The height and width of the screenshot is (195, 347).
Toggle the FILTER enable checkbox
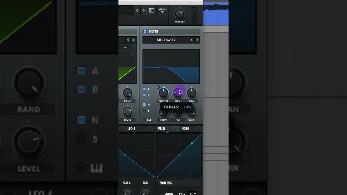145,32
